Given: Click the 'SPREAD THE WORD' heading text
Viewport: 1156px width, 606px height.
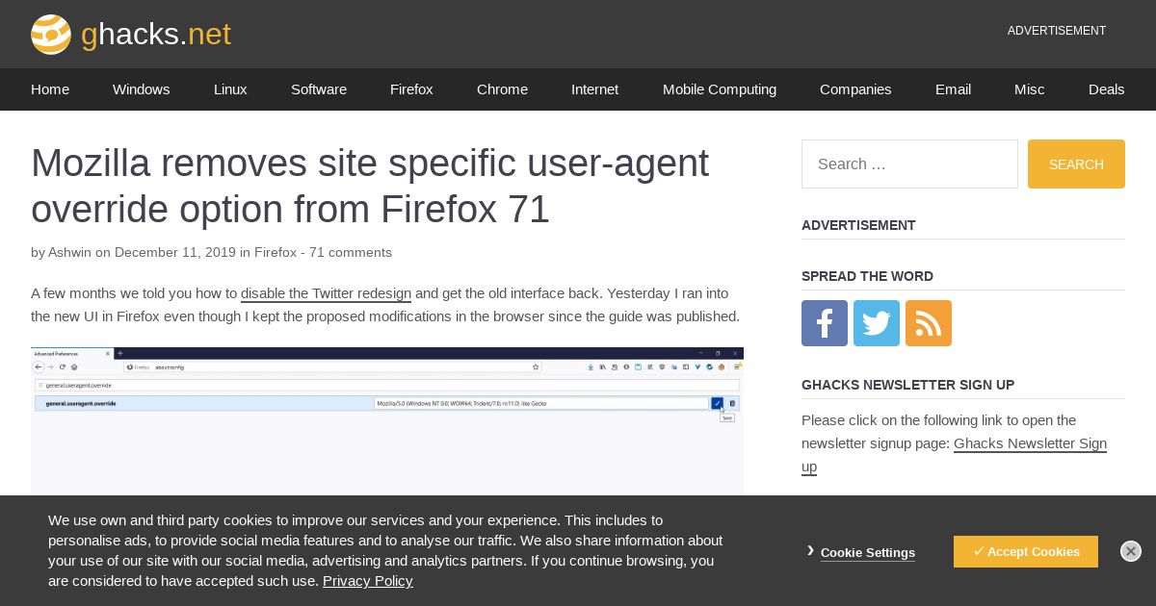Looking at the screenshot, I should tap(867, 276).
